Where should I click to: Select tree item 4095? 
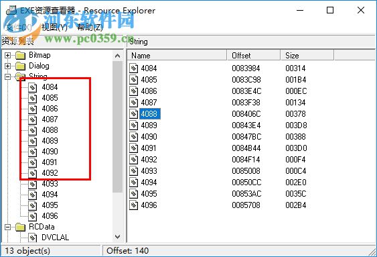(50, 205)
